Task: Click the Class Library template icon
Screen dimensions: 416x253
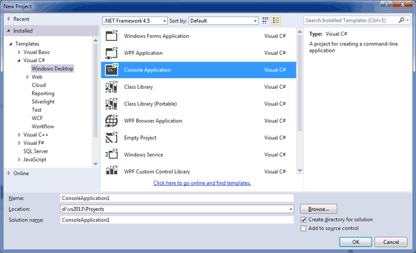Action: (x=111, y=87)
